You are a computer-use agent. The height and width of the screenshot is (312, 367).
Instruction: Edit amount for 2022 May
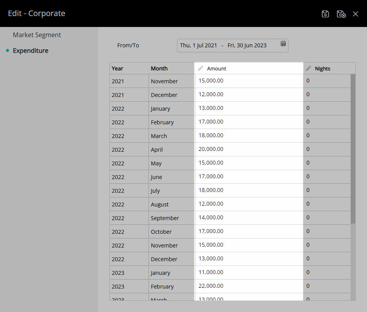(249, 163)
